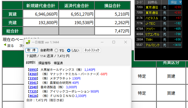Image resolution: width=188 pixels, height=108 pixels.
Task: Click the 一日精算 app icon in title bar
Action: (28, 42)
